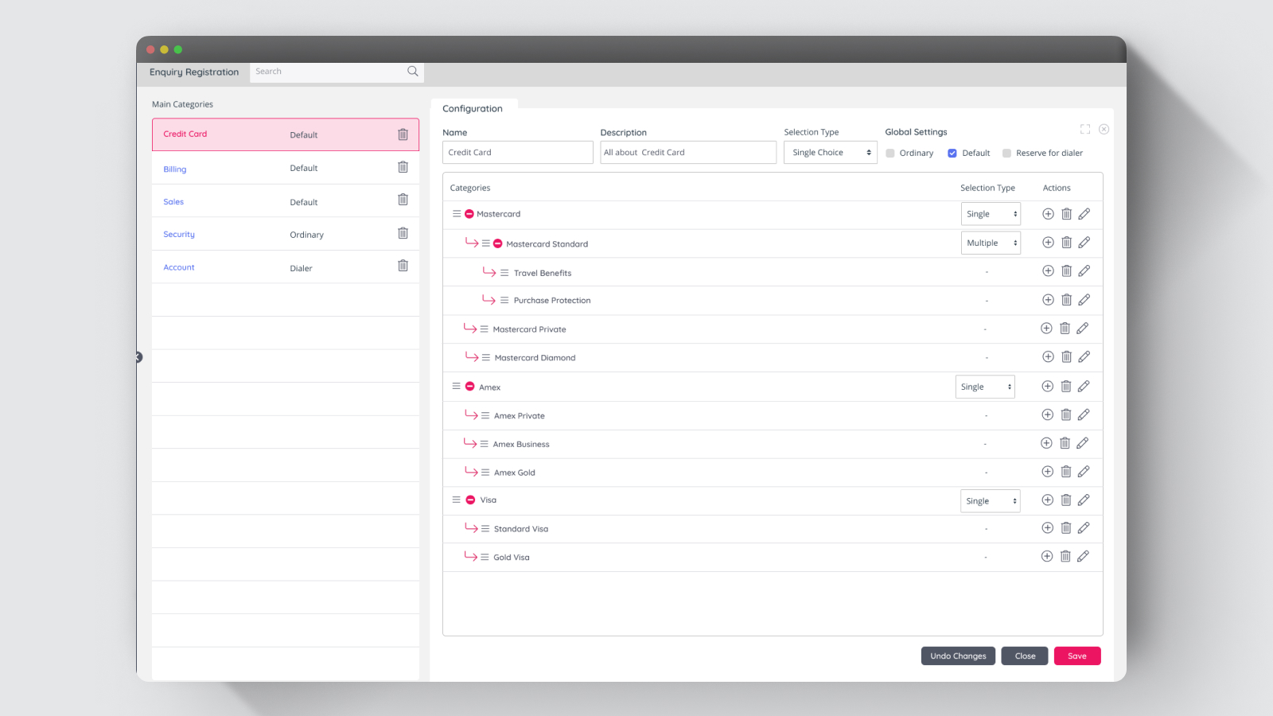Click the Mastercard Diamond label
This screenshot has height=716, width=1273.
(535, 358)
